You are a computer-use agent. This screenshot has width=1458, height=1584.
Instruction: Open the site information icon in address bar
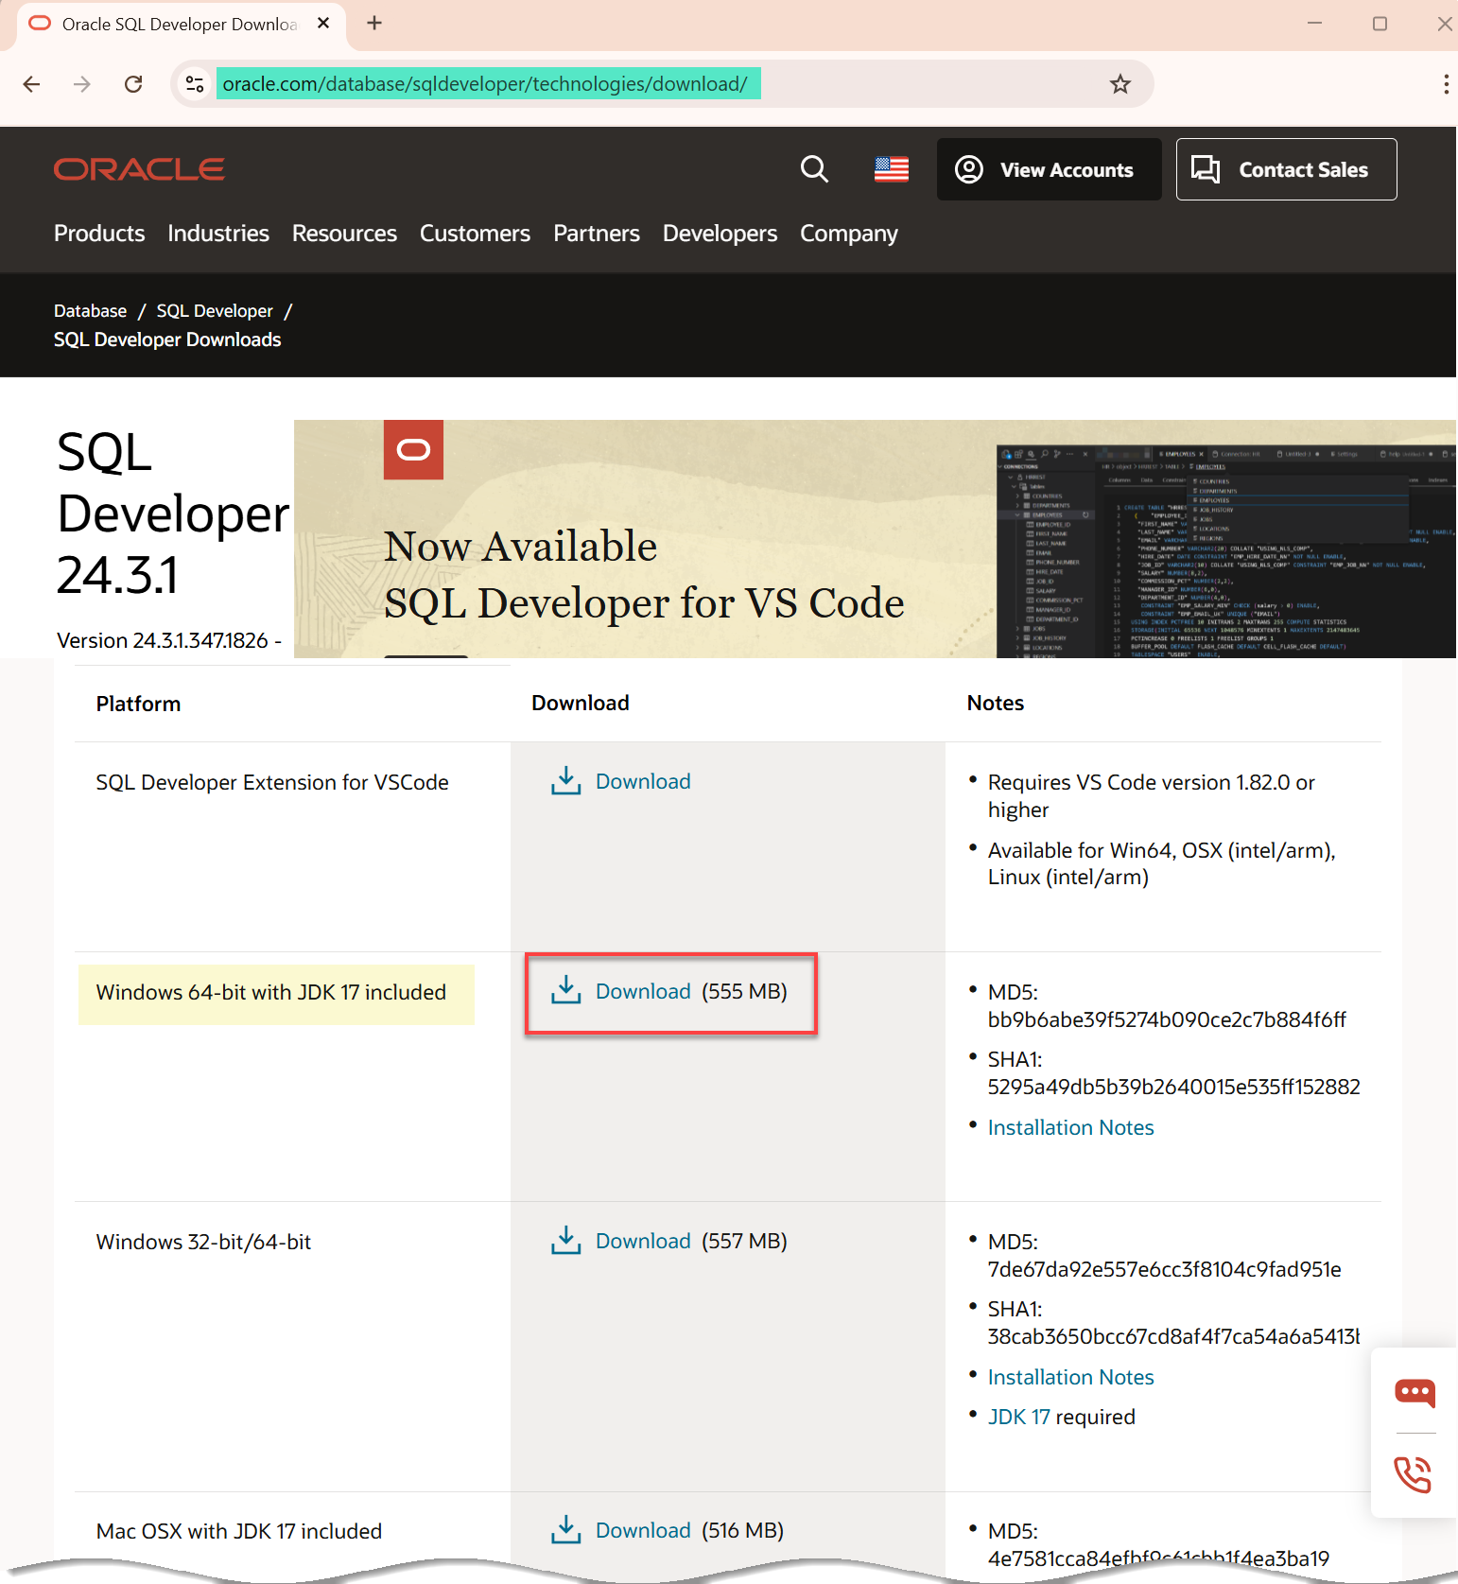[x=195, y=84]
